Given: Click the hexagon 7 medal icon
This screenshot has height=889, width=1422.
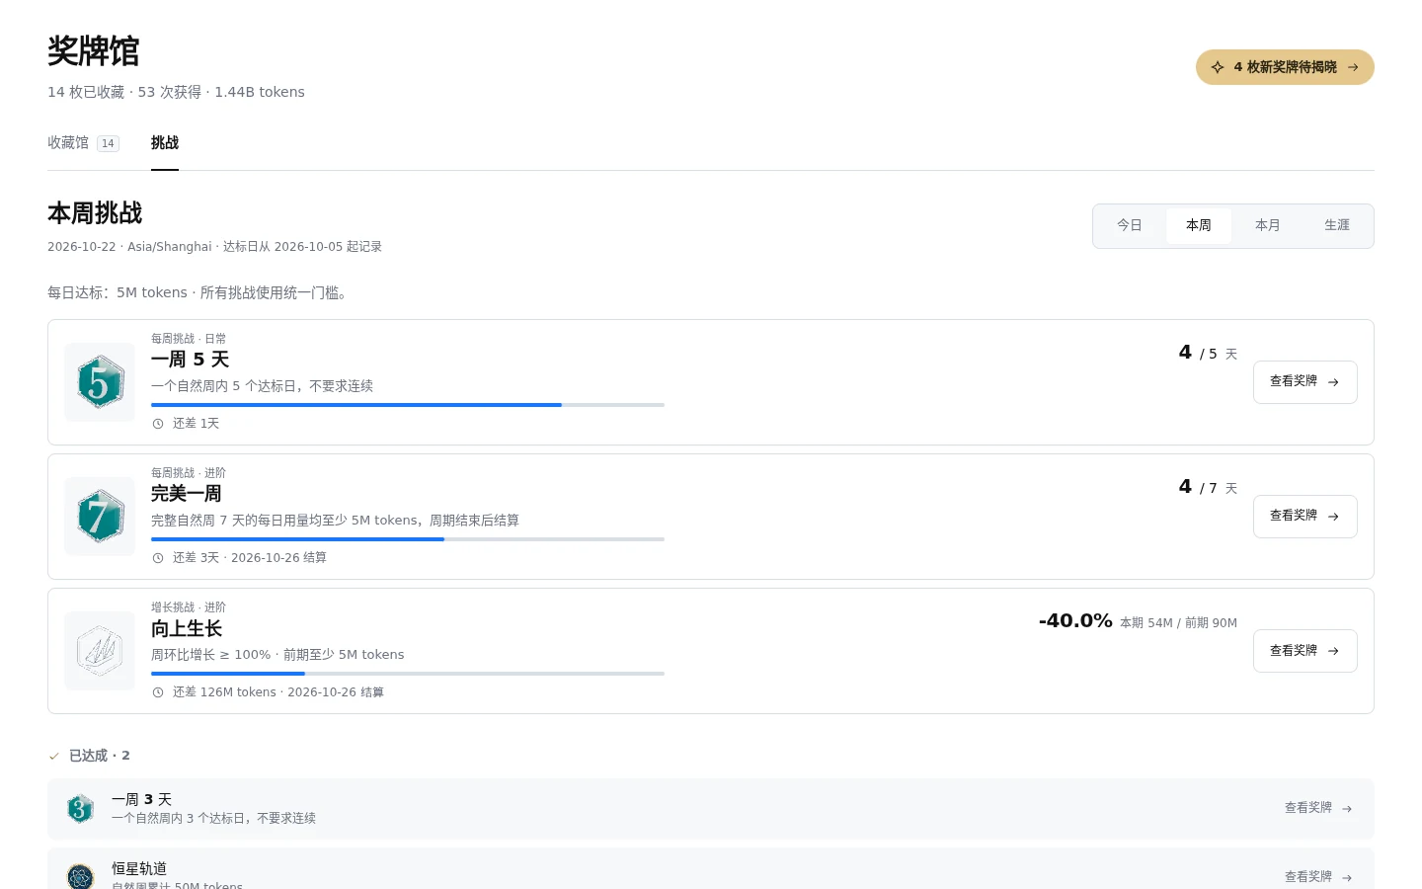Looking at the screenshot, I should click(100, 517).
